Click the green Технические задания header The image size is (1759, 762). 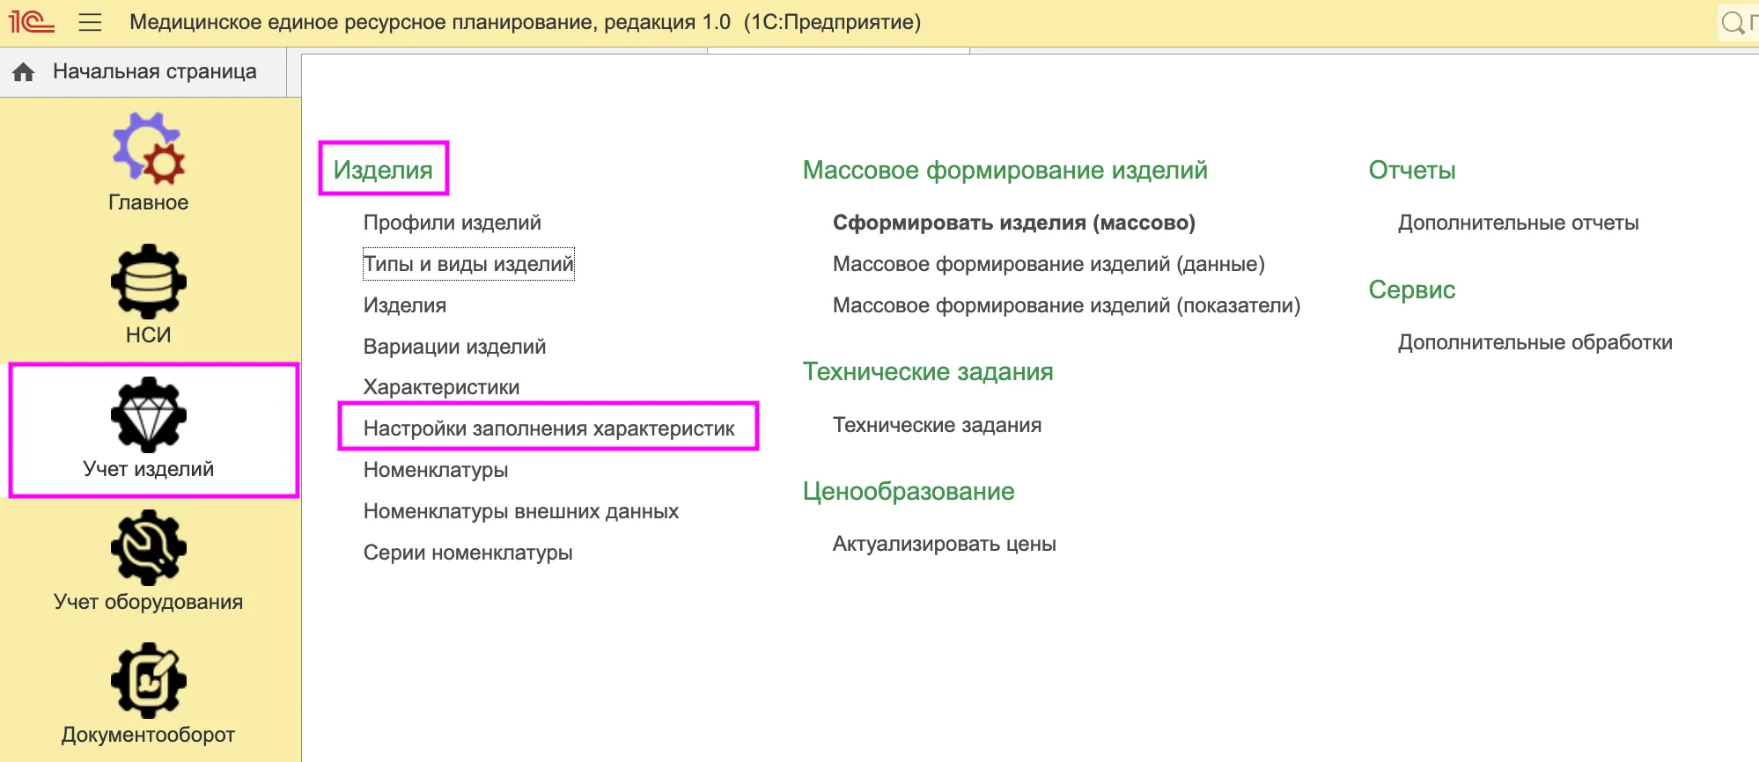point(927,371)
